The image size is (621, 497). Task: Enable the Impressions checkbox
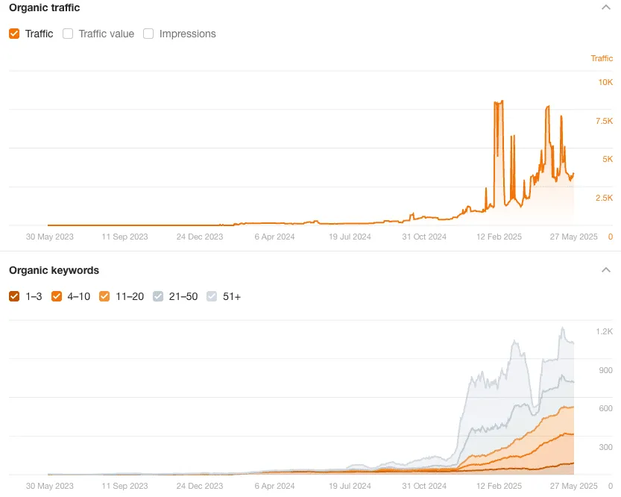point(147,34)
